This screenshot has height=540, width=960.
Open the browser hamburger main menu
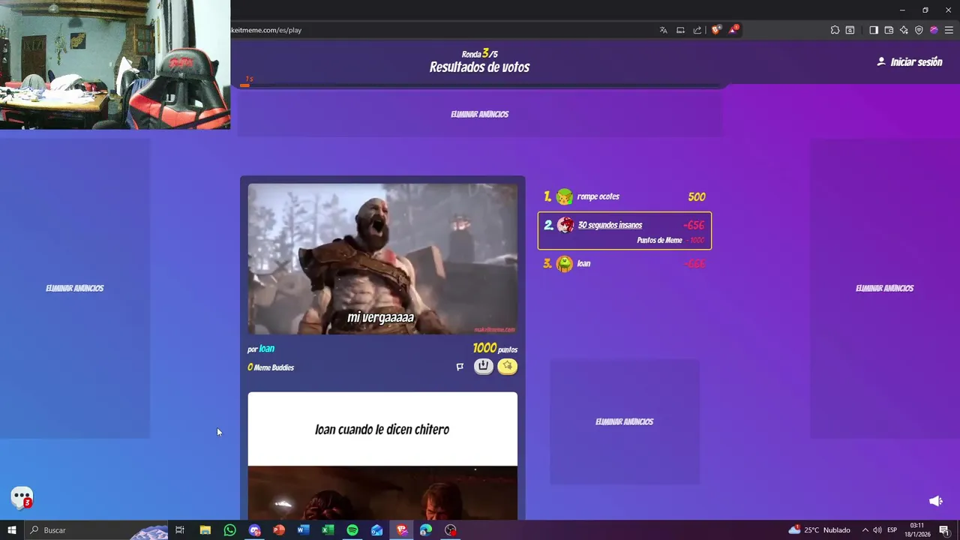click(x=949, y=30)
